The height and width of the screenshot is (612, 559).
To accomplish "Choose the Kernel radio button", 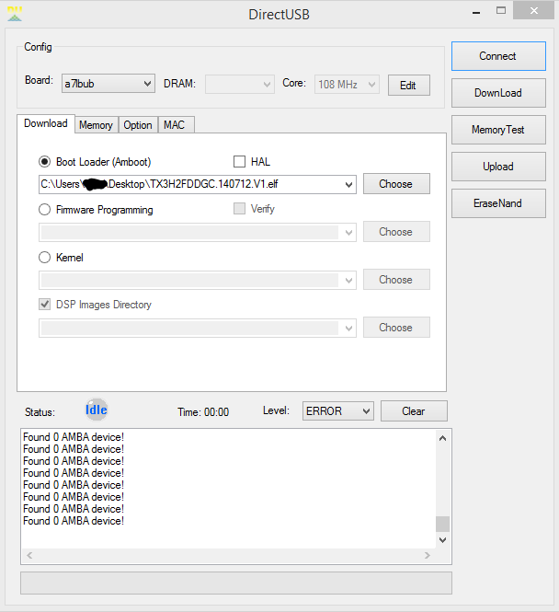I will click(44, 258).
